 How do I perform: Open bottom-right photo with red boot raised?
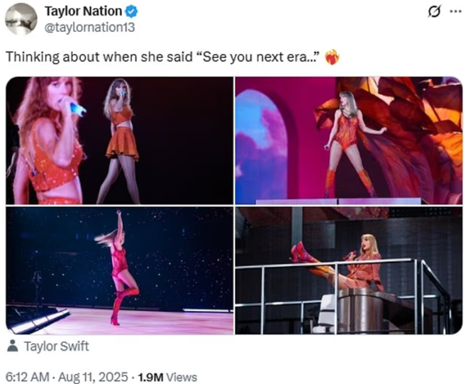pyautogui.click(x=349, y=270)
